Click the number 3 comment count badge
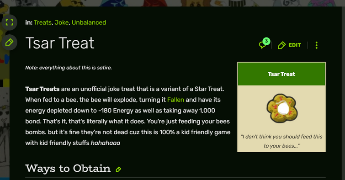Image resolution: width=345 pixels, height=180 pixels. (266, 41)
